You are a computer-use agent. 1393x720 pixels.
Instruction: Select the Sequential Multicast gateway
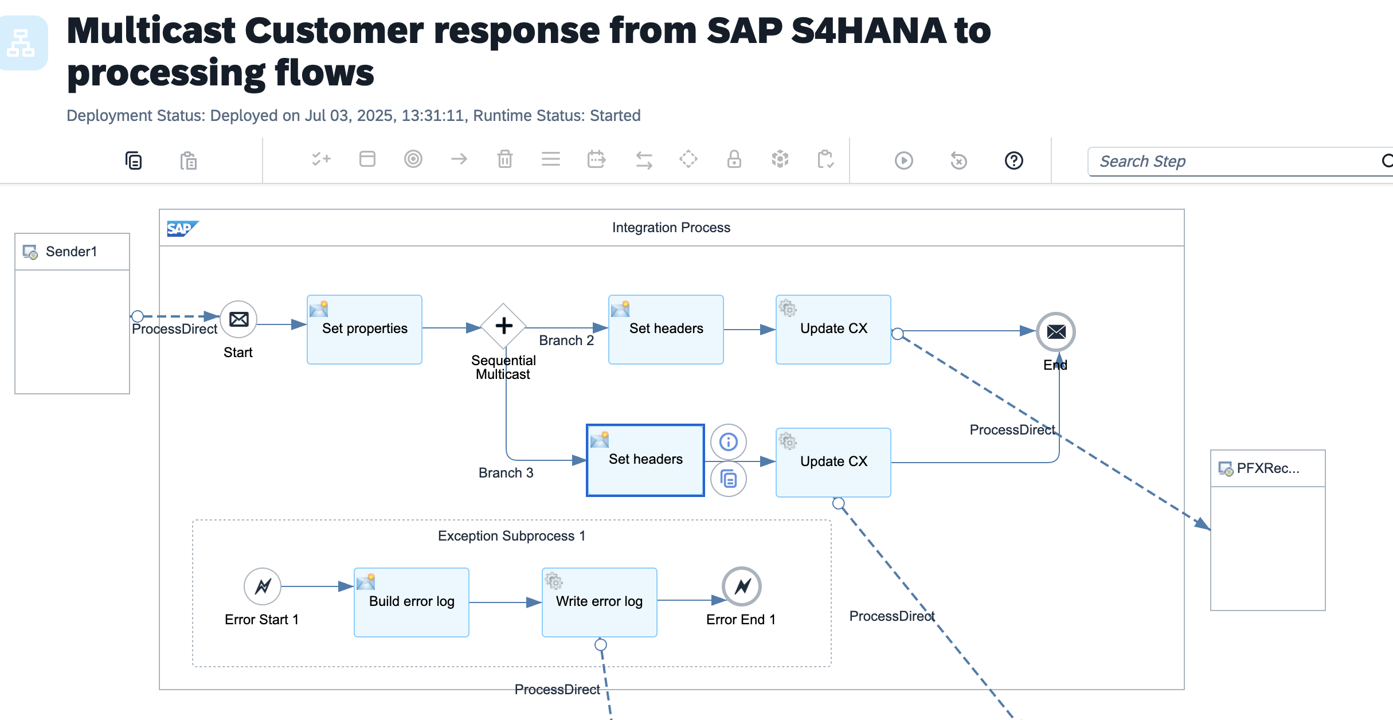[x=503, y=326]
